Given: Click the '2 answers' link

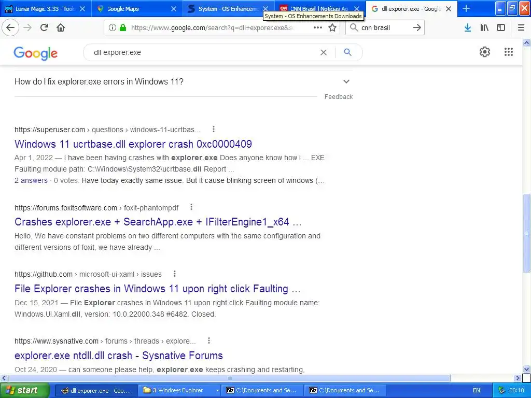Looking at the screenshot, I should coord(31,180).
